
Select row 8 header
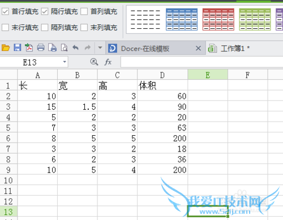click(x=8, y=159)
